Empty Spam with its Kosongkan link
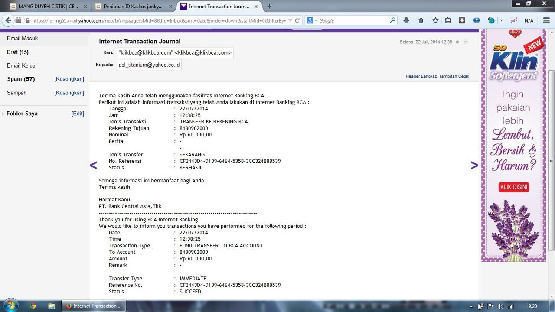Image resolution: width=555 pixels, height=312 pixels. (69, 79)
